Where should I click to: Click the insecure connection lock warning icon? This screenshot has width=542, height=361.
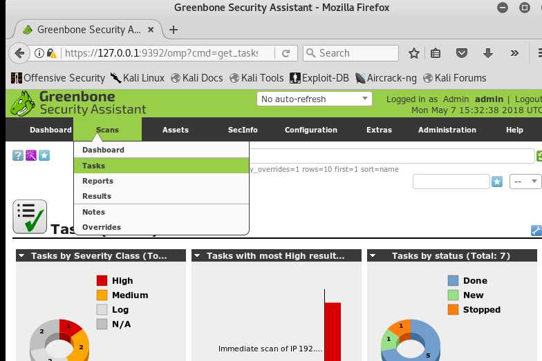coord(51,53)
